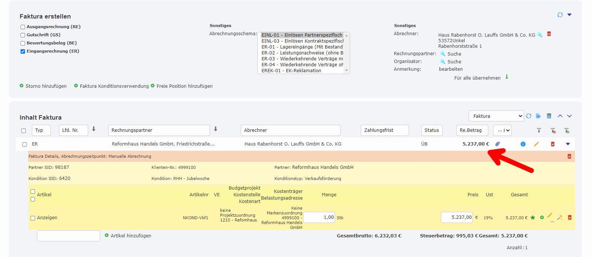The width and height of the screenshot is (592, 257).
Task: Select EINL-01 Einlösen Partnerspezifisch in Abrechnungsschema
Action: 302,35
